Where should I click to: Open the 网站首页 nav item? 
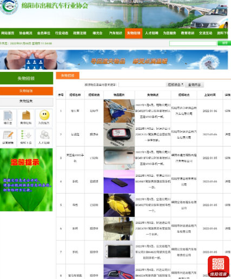click(8, 33)
